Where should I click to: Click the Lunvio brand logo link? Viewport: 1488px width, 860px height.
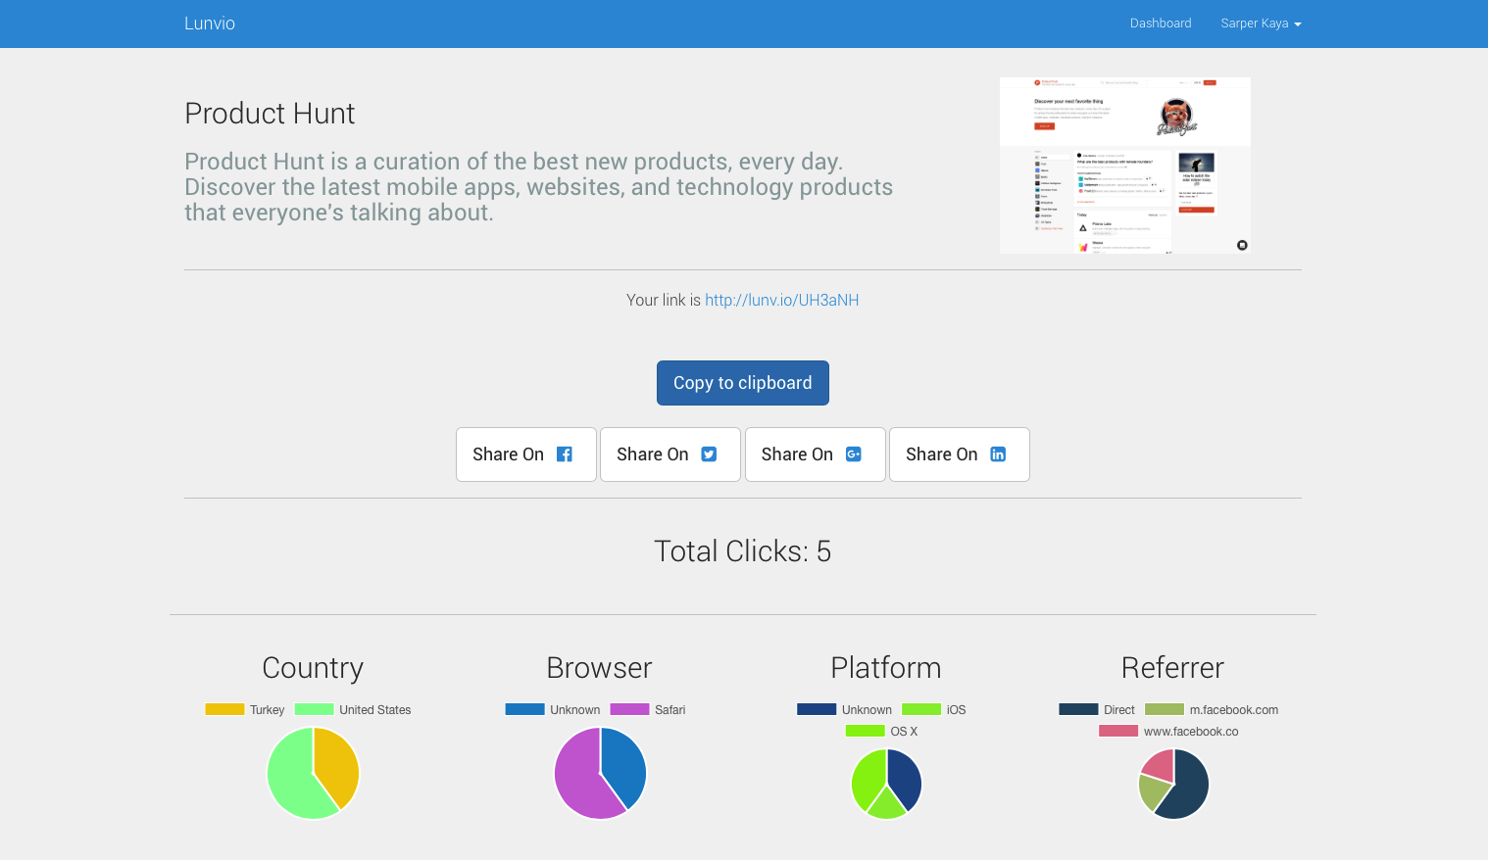tap(210, 24)
